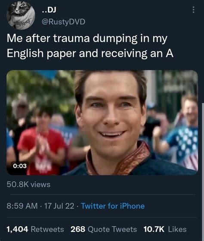
Task: Select the tweet text about the English paper
Action: (90, 46)
